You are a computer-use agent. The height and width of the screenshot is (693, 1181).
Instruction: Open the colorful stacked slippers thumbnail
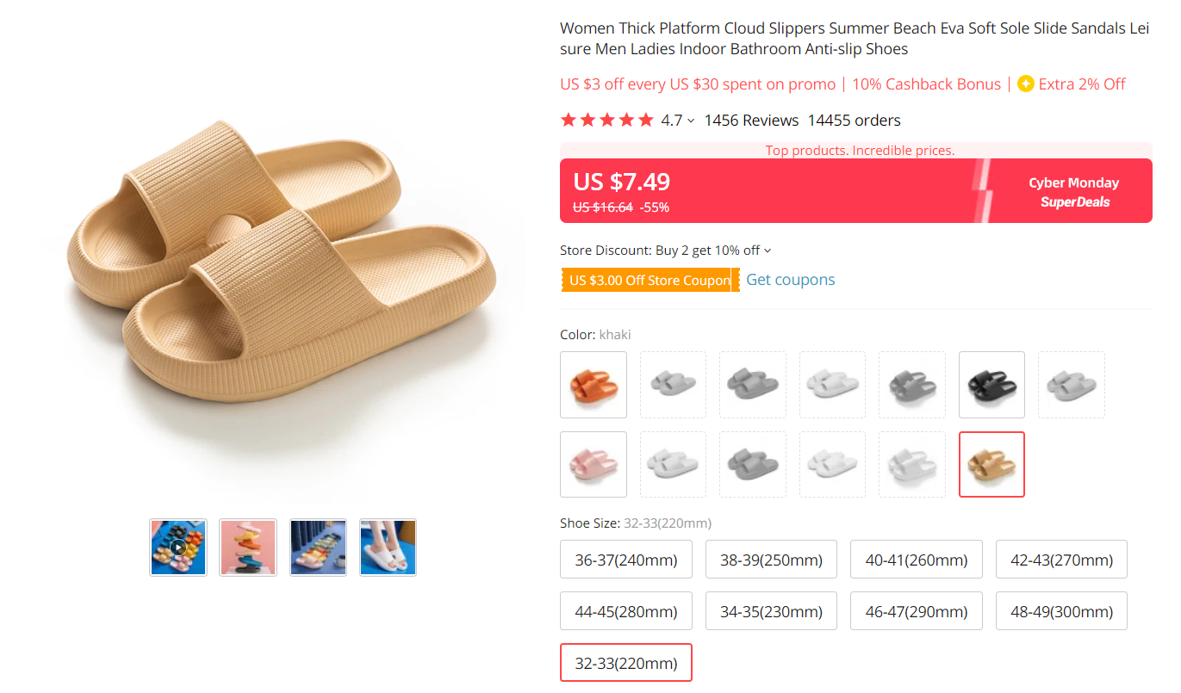(248, 548)
